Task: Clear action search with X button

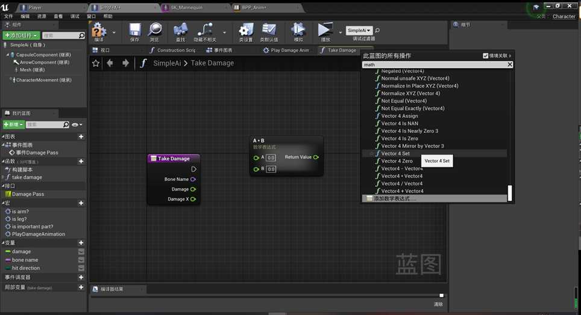Action: click(x=510, y=65)
